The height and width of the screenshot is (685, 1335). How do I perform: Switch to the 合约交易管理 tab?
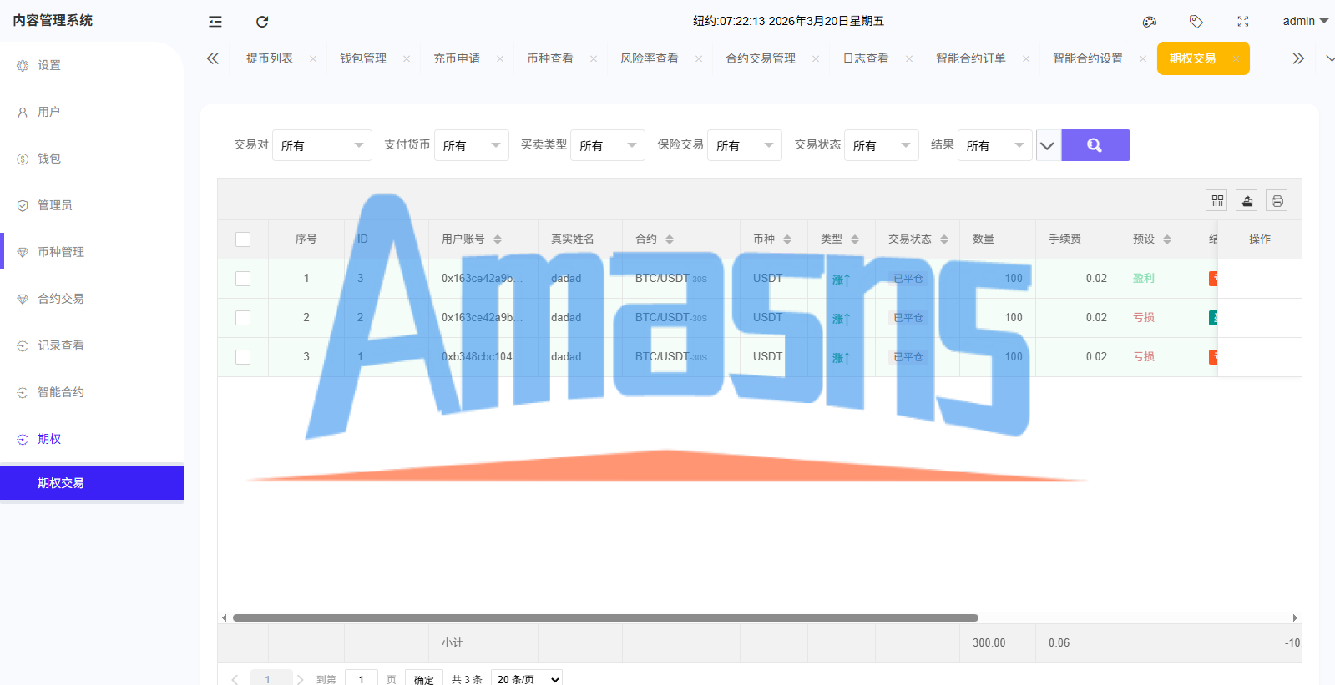(x=761, y=58)
